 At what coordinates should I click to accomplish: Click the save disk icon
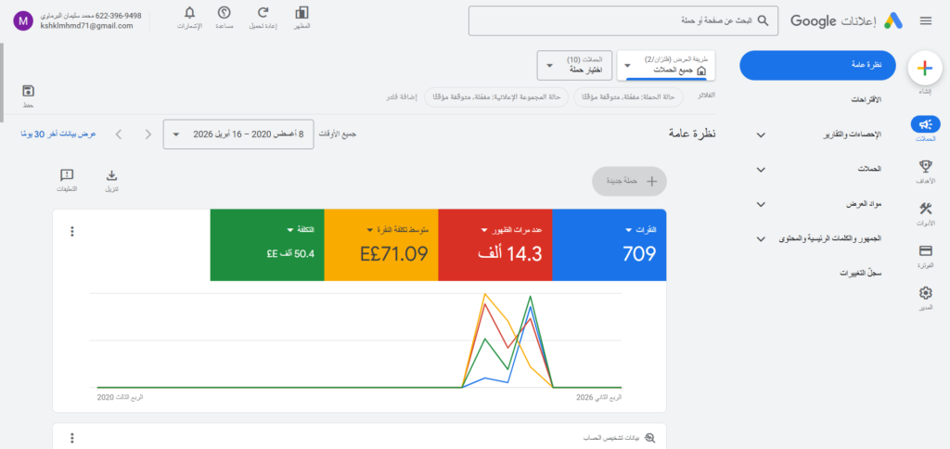(x=28, y=91)
